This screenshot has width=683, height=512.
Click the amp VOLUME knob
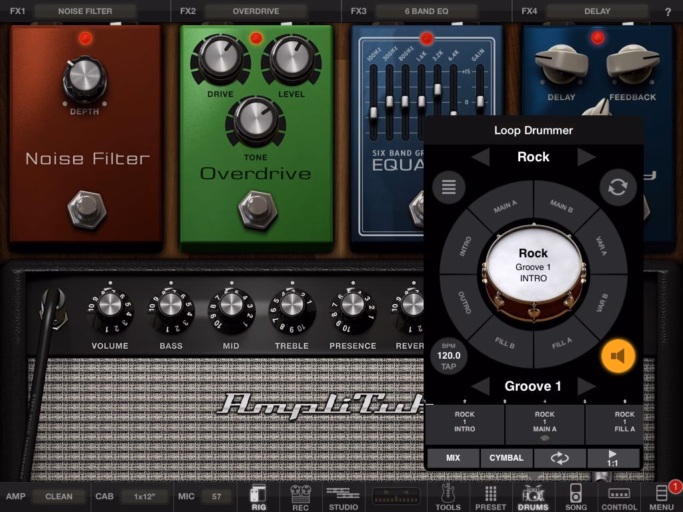pyautogui.click(x=110, y=304)
